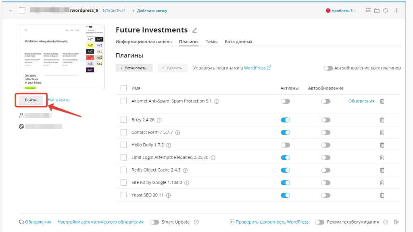This screenshot has height=232, width=413.
Task: Deactivate Contact Form 7 active toggle
Action: (x=285, y=133)
